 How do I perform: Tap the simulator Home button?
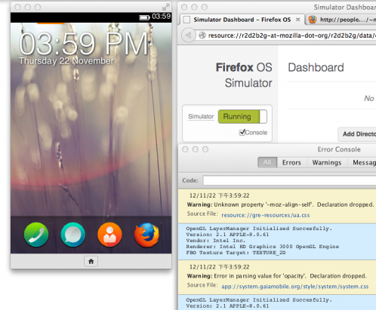91,262
